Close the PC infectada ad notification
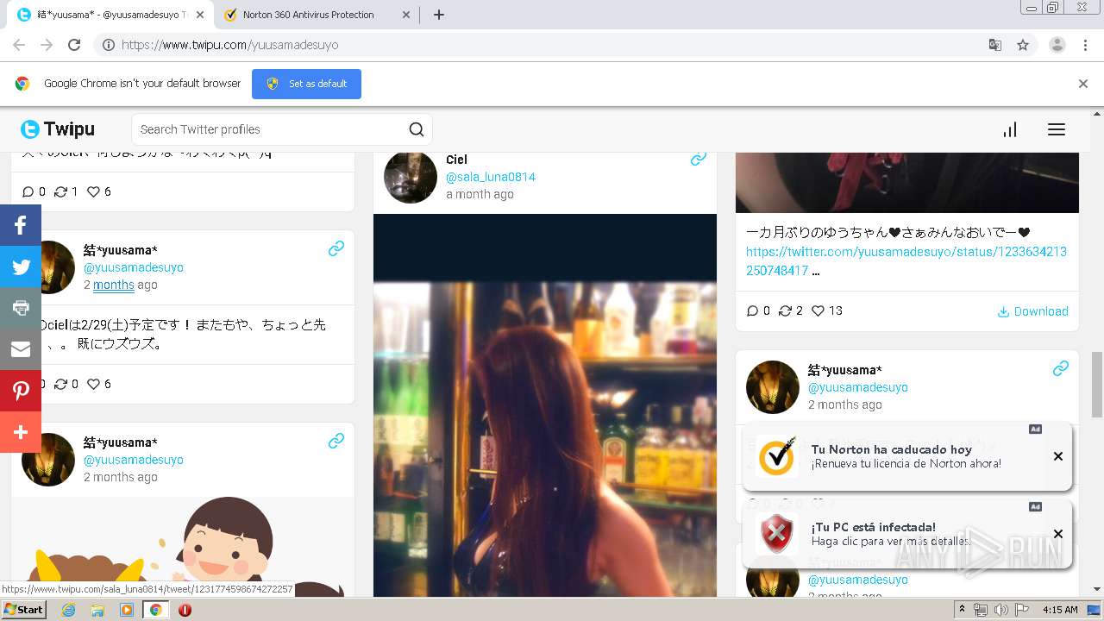This screenshot has width=1104, height=621. pyautogui.click(x=1058, y=534)
